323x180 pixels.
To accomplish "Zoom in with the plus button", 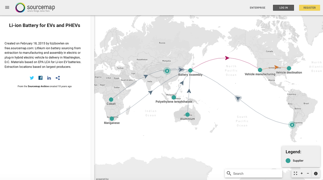I will [x=302, y=173].
